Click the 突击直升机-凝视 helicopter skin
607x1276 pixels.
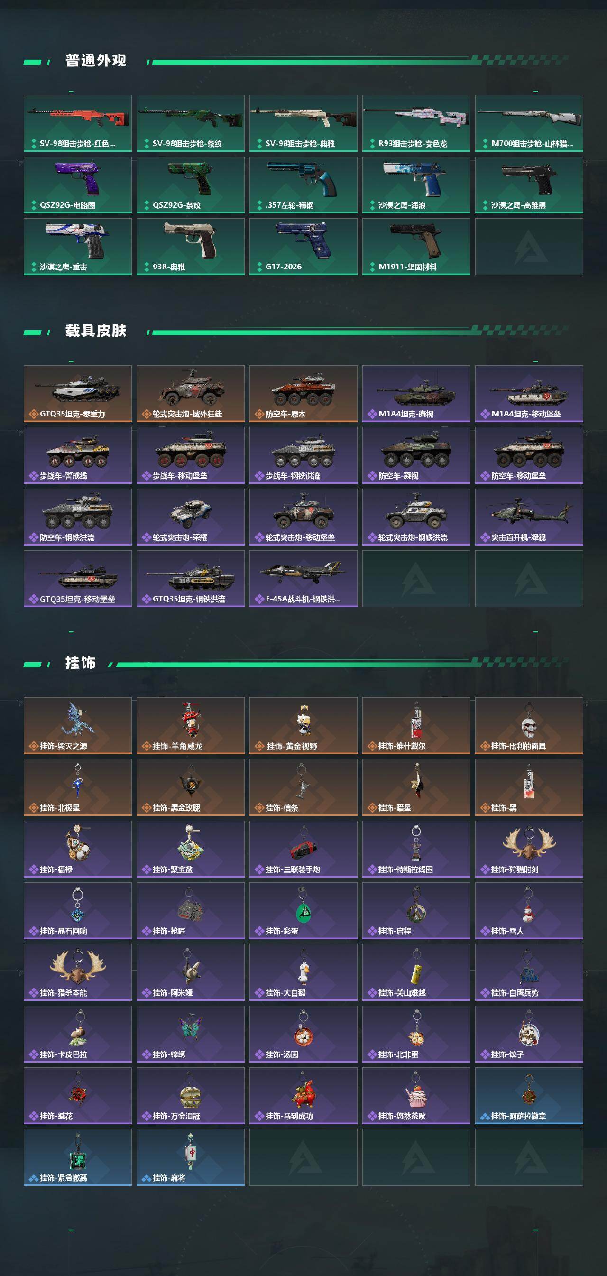pyautogui.click(x=529, y=517)
